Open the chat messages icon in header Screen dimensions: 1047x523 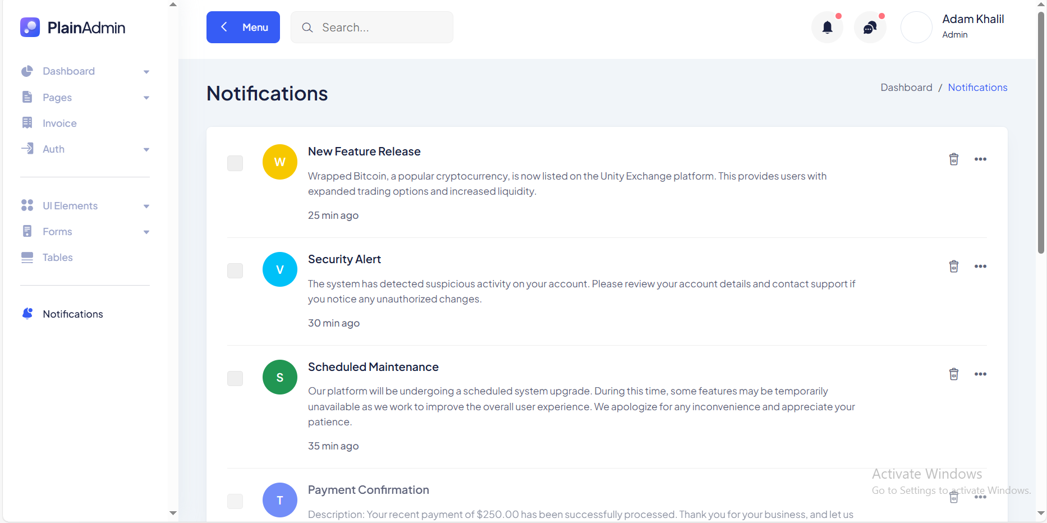click(870, 27)
